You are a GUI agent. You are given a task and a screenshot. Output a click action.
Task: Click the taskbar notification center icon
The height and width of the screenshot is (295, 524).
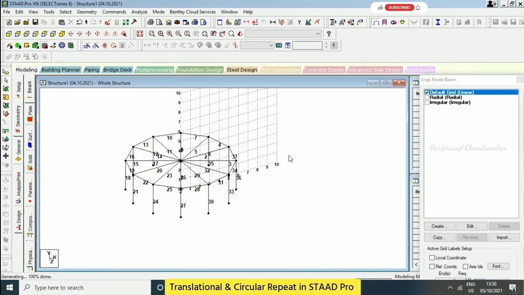[513, 288]
